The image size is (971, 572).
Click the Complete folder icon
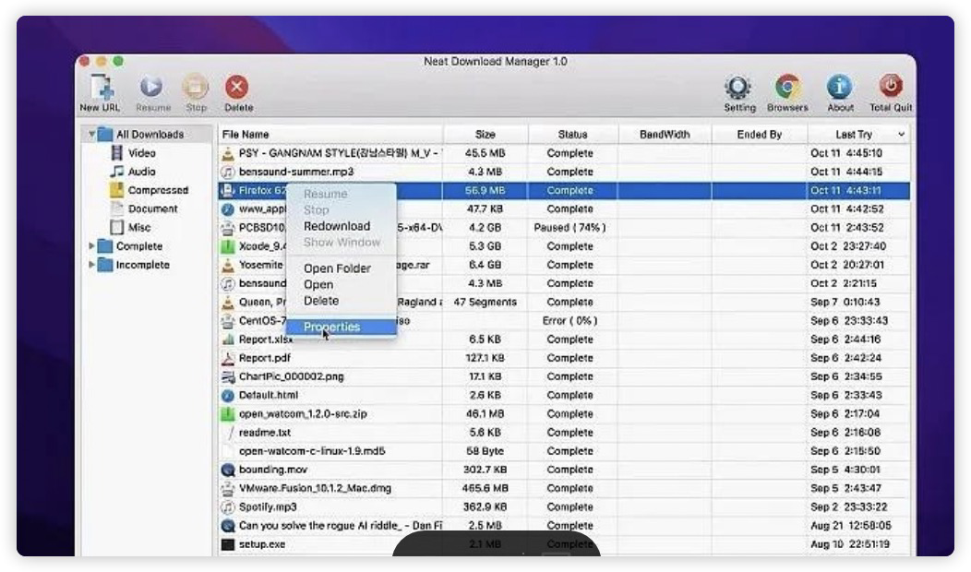pyautogui.click(x=105, y=245)
